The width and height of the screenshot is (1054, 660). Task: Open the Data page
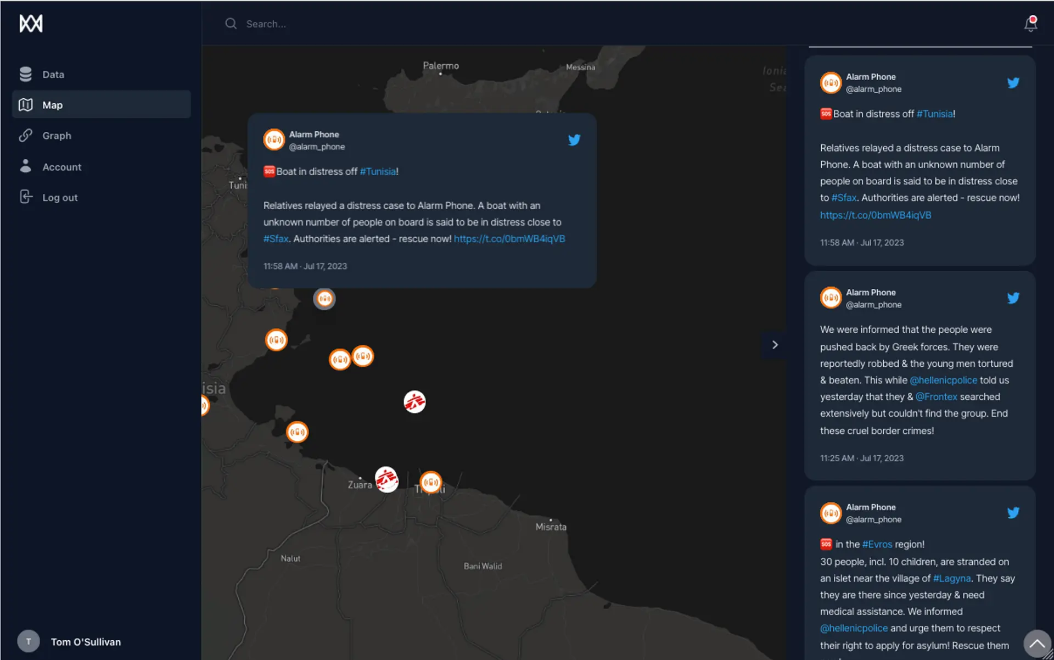coord(53,75)
